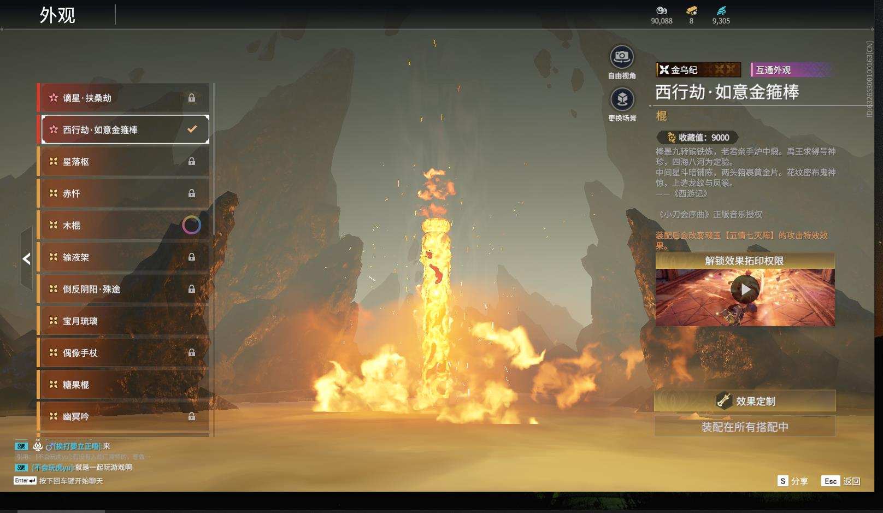The width and height of the screenshot is (883, 513).
Task: Click the equipped checkmark on 西行劫·如意金箍棒
Action: pyautogui.click(x=192, y=129)
